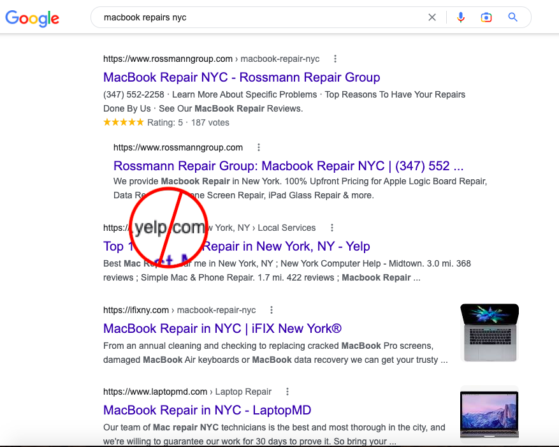Viewport: 559px width, 447px height.
Task: Run the search using the magnifying glass
Action: pos(512,17)
